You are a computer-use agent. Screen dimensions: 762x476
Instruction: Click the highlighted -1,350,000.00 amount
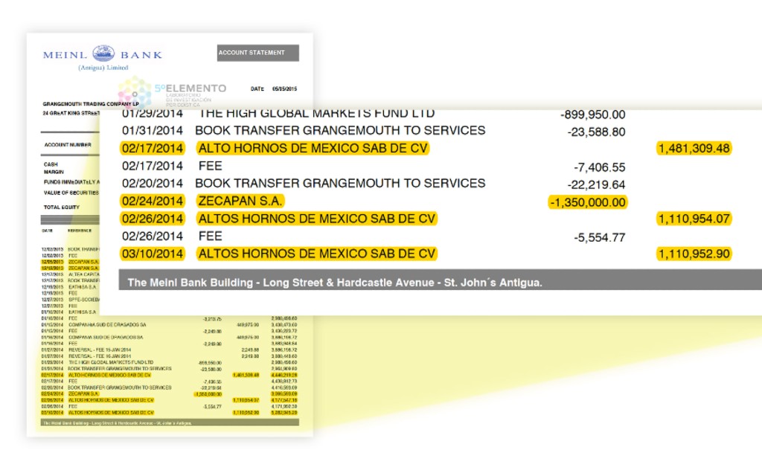coord(587,202)
